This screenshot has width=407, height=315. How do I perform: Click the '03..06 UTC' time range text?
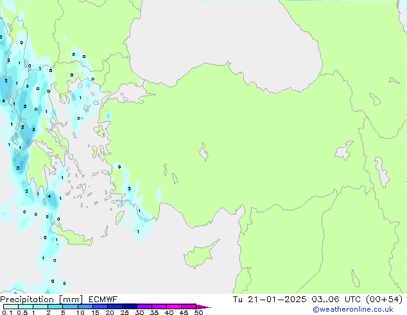(x=336, y=300)
